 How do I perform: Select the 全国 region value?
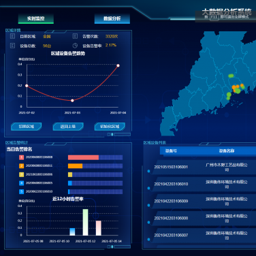(47, 36)
